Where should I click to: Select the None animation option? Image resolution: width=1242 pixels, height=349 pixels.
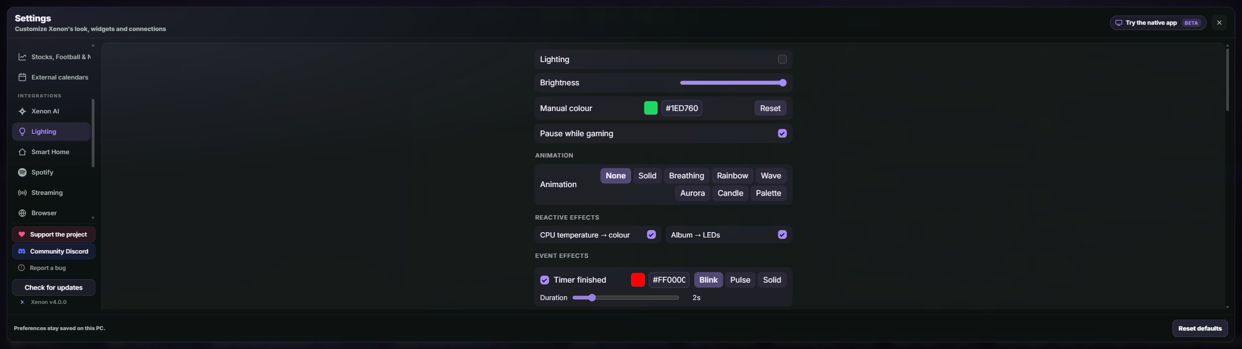[616, 176]
